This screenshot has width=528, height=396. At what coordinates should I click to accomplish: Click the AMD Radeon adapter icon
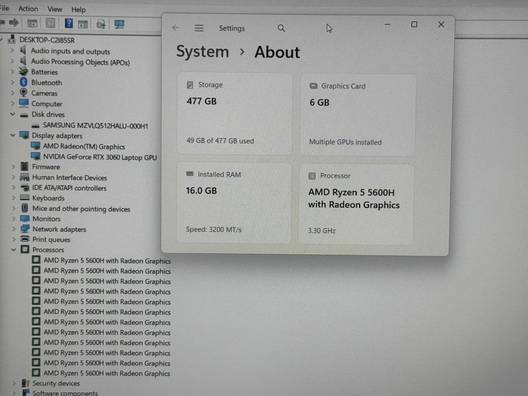coord(35,146)
